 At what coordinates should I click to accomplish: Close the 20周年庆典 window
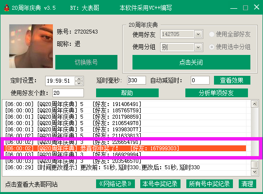(257, 7)
